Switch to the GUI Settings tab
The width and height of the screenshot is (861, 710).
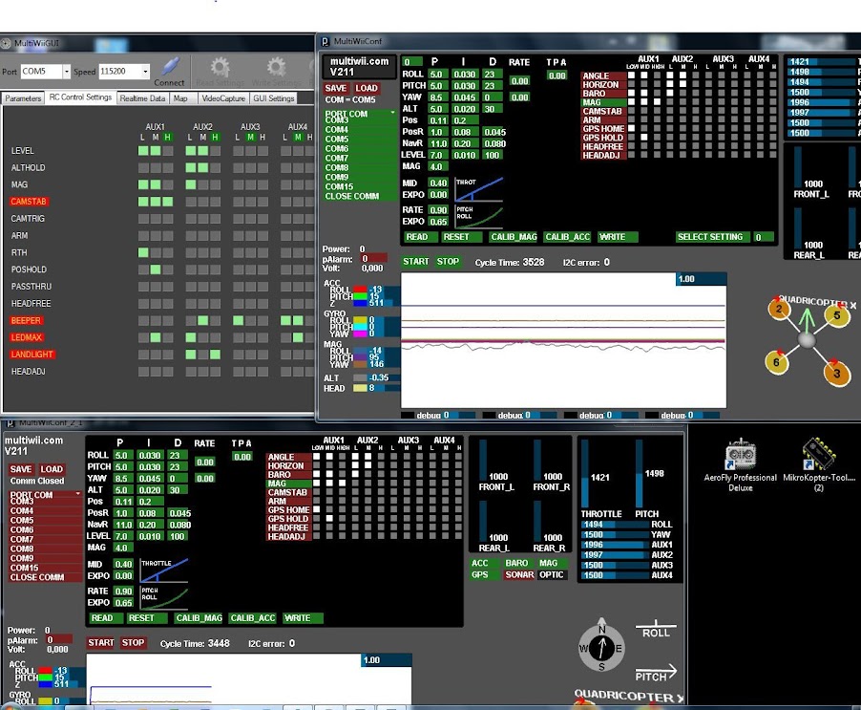[273, 98]
